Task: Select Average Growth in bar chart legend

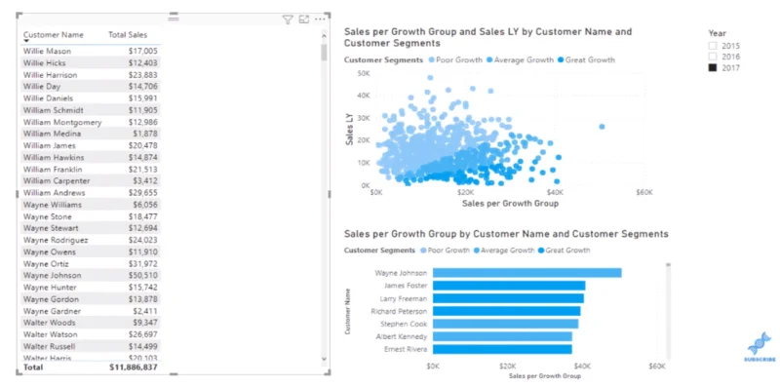Action: pyautogui.click(x=504, y=251)
